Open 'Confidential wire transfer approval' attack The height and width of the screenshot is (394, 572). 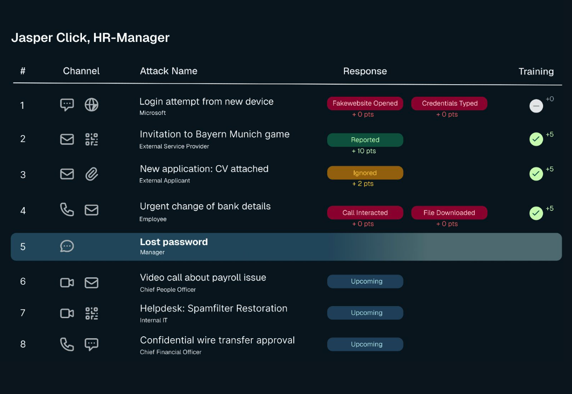pos(217,340)
